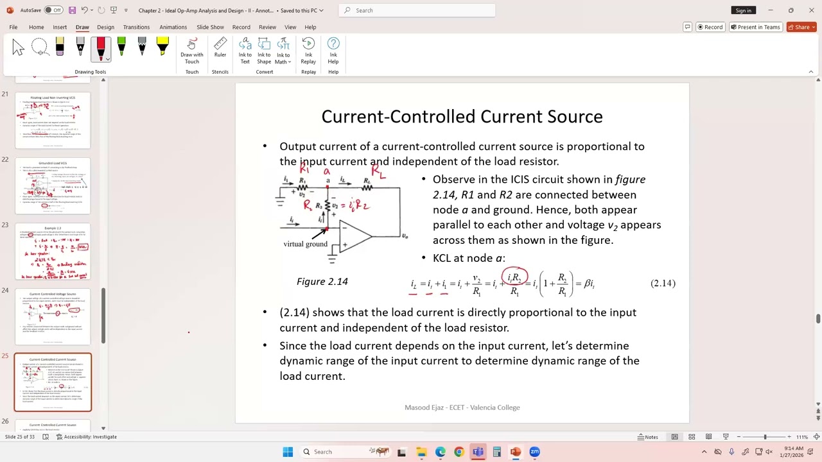Click the zoom slider handle
Image resolution: width=822 pixels, height=462 pixels.
(x=765, y=437)
